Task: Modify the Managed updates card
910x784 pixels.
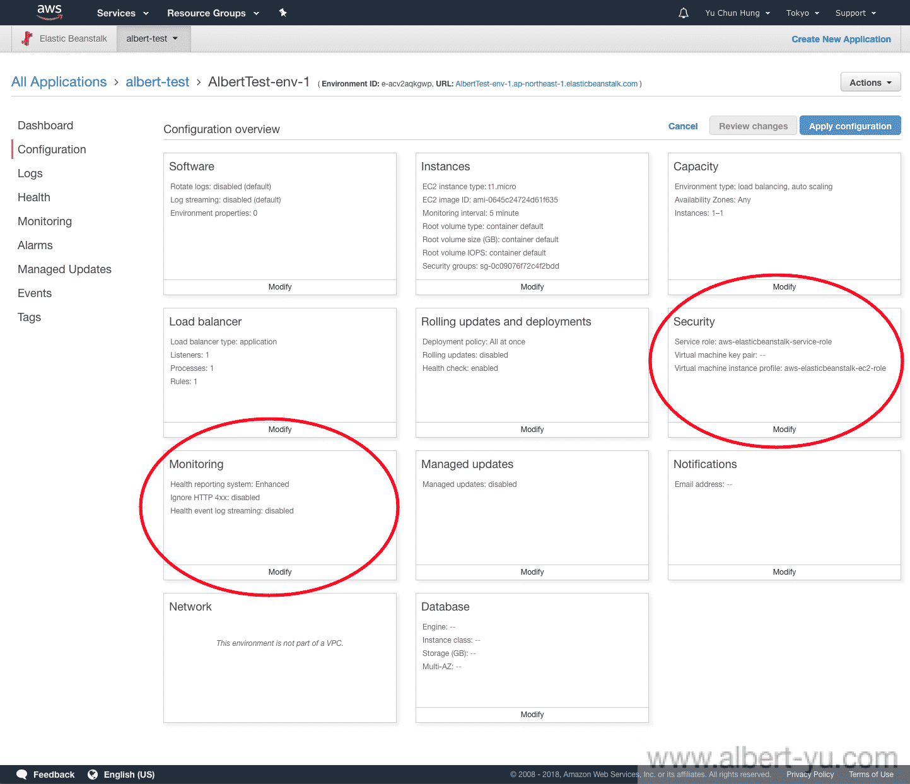Action: coord(532,572)
